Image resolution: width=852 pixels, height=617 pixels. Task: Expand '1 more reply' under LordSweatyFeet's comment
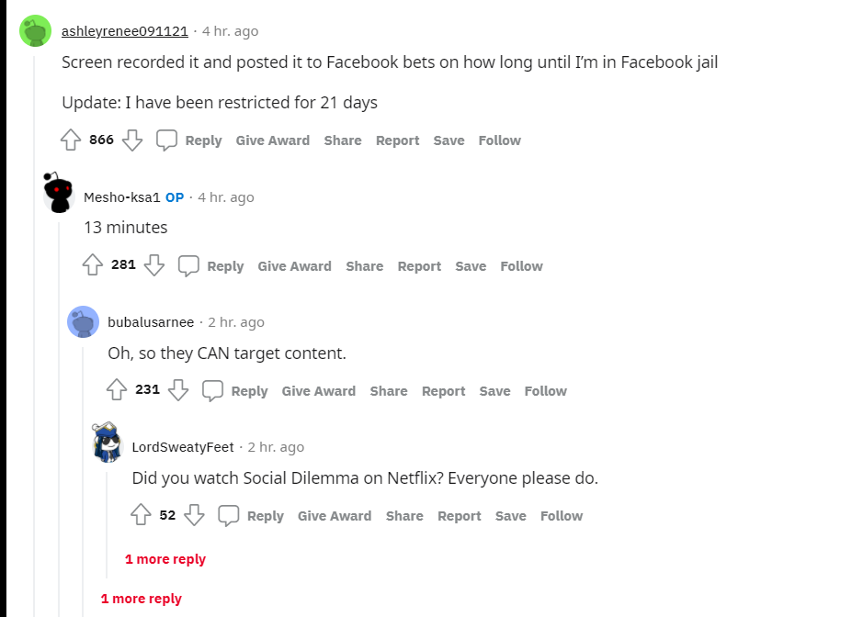(x=165, y=558)
